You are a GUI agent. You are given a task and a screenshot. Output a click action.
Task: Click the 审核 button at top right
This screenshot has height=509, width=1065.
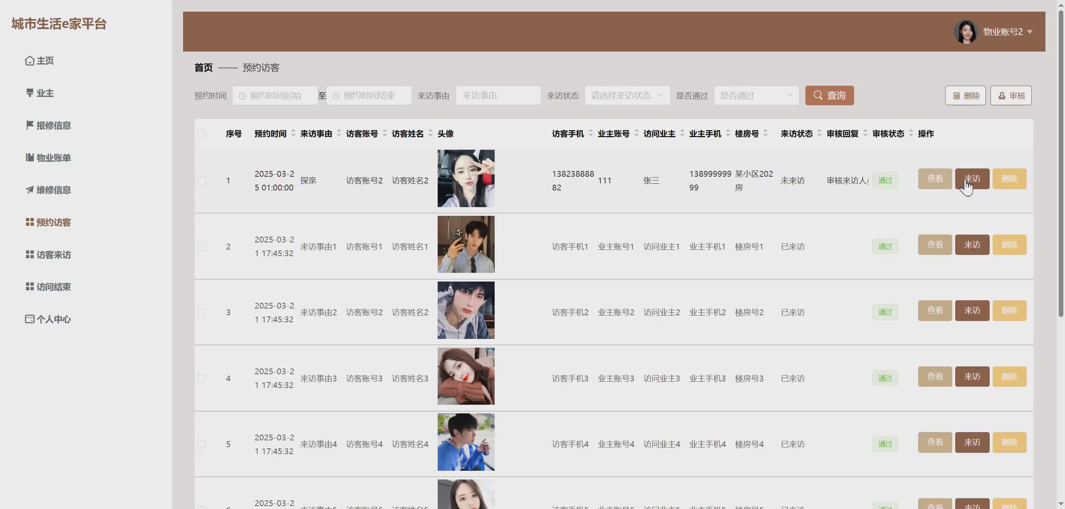coord(1011,96)
